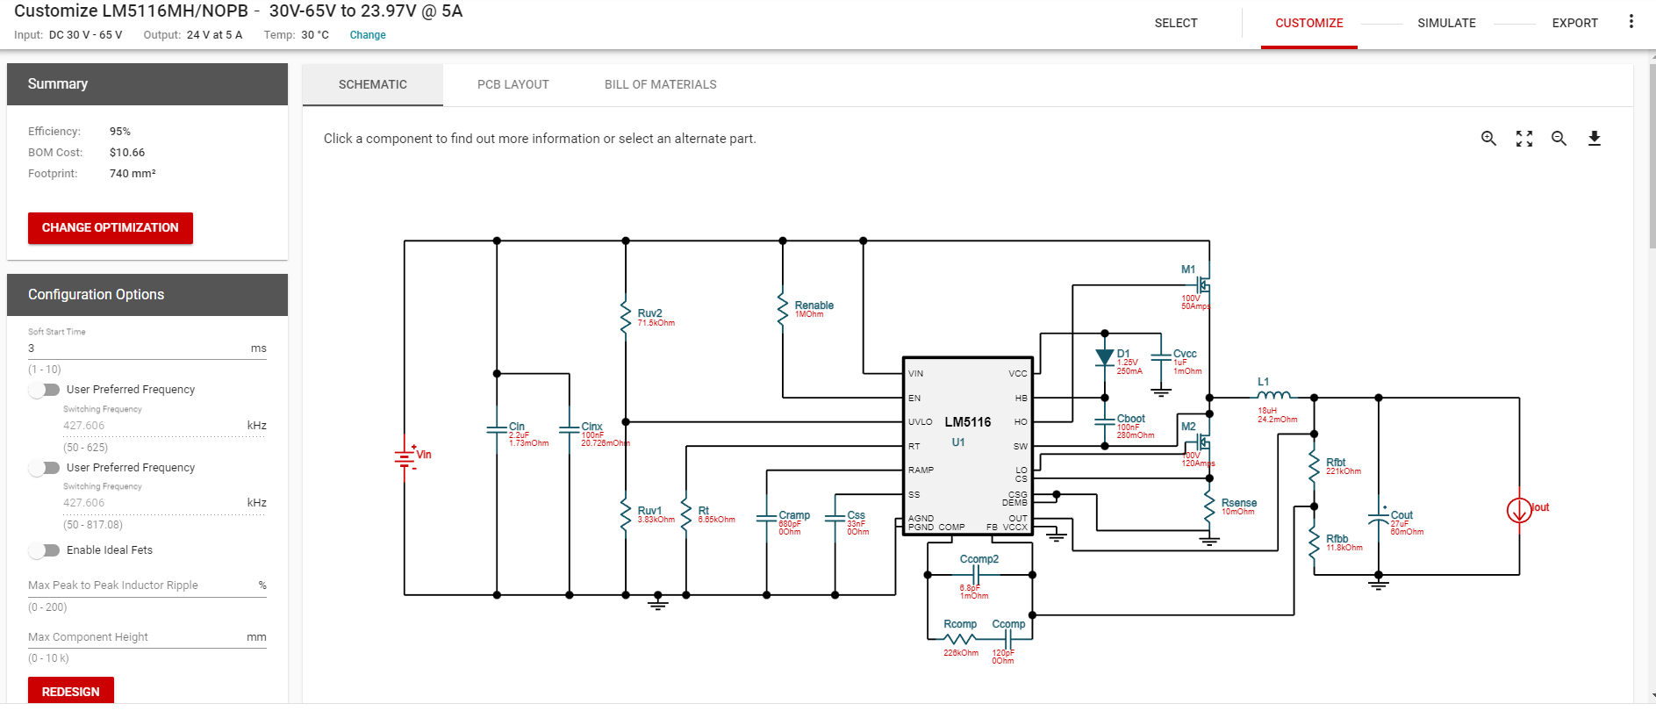Select the Rcomp resistor symbol

click(959, 639)
